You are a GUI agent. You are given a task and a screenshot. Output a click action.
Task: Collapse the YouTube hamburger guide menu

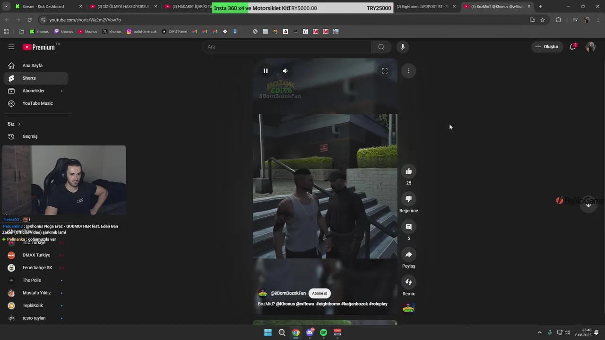(x=11, y=47)
